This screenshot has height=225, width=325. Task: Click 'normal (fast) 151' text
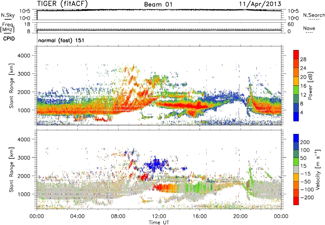61,40
